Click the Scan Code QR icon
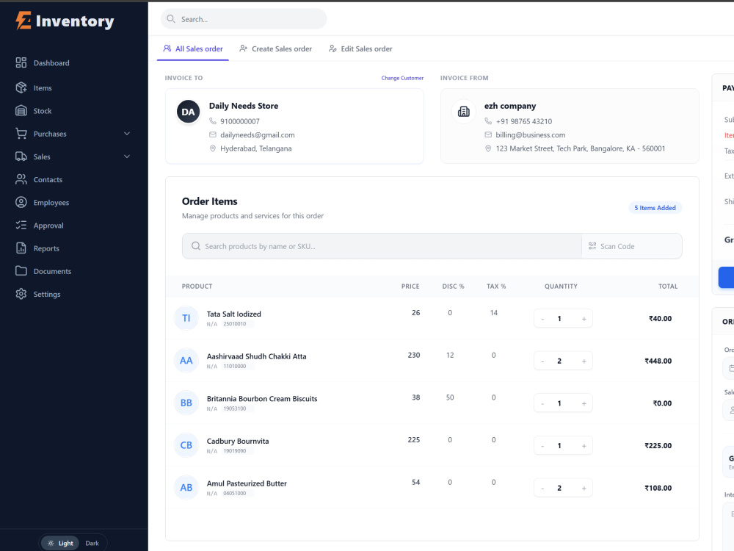734x551 pixels. tap(592, 246)
